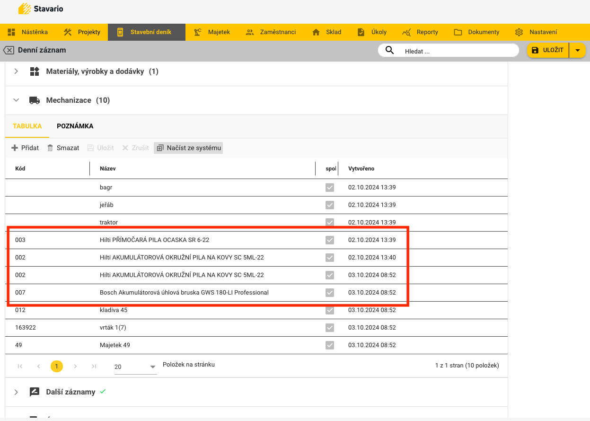Toggle checkbox for Hilti PŘÍMOČARÁ PILA row
590x421 pixels.
330,240
